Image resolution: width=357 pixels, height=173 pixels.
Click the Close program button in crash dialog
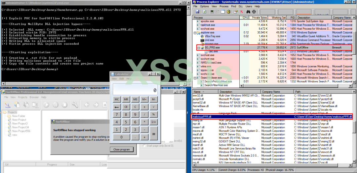click(x=122, y=149)
